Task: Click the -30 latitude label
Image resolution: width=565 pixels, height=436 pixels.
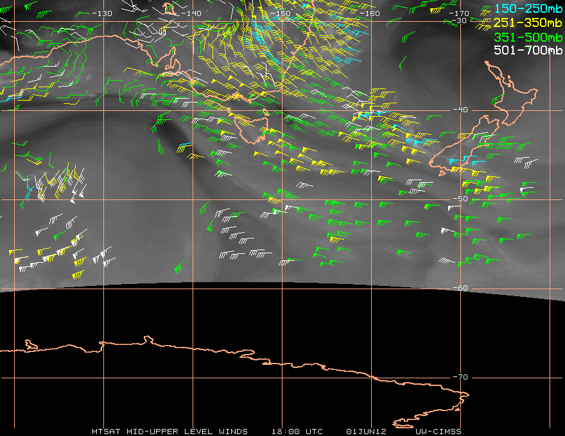Action: coord(460,21)
